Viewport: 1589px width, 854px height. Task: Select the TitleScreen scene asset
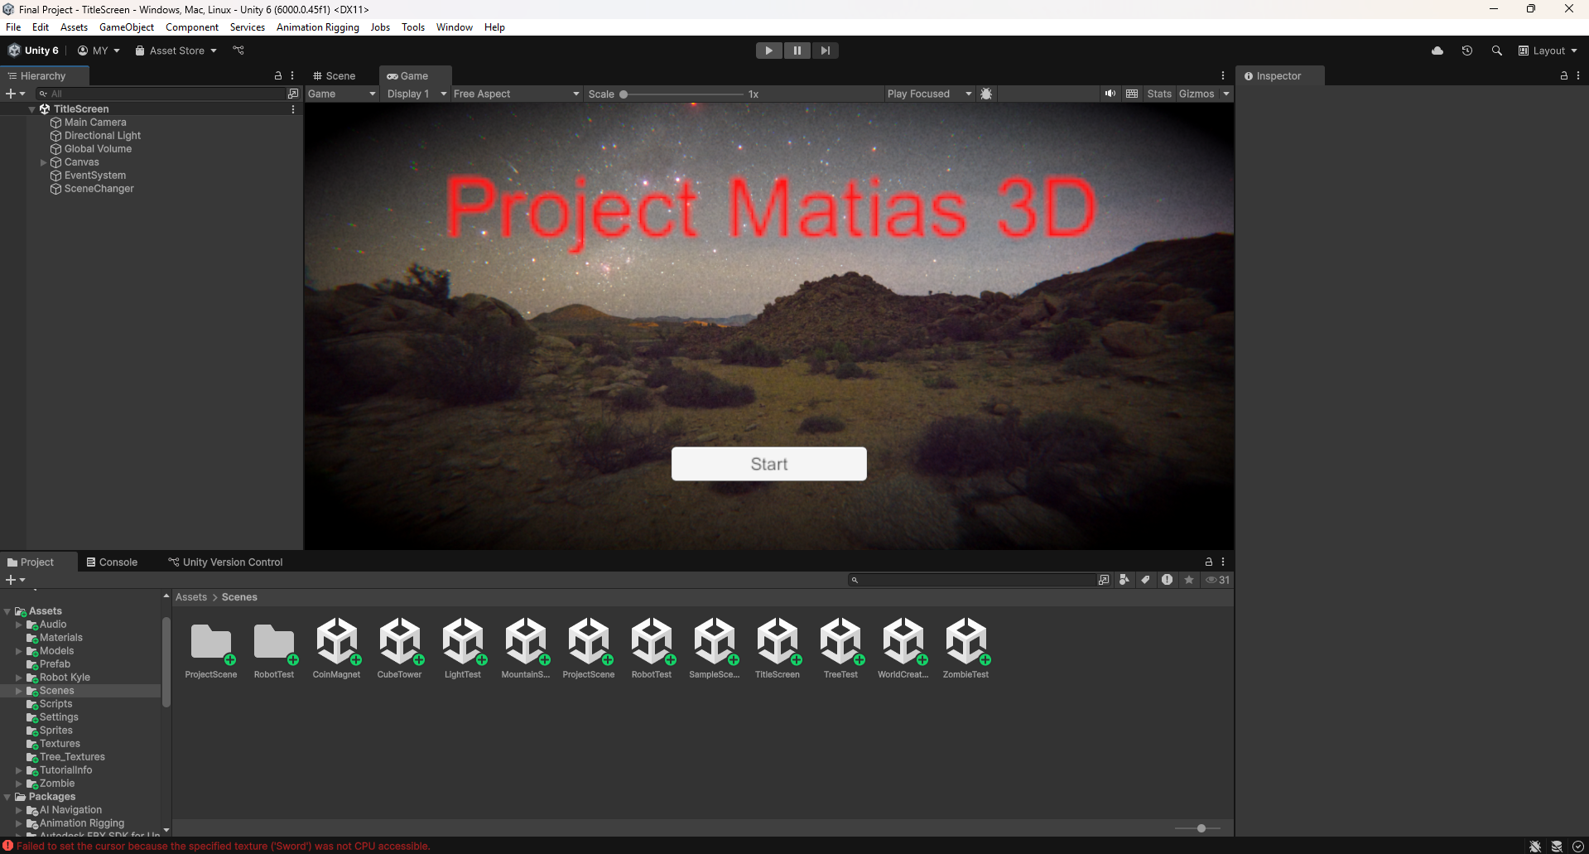click(778, 648)
